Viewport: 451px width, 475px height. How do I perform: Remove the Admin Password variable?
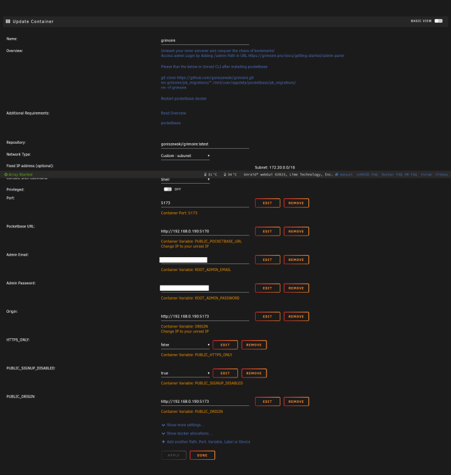[296, 288]
